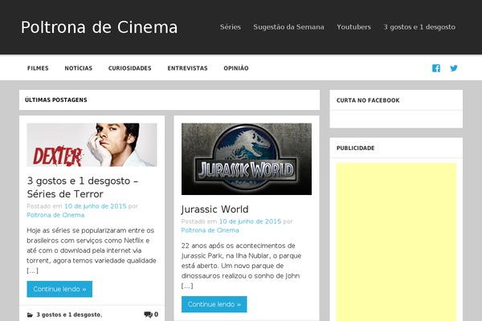Click the comments bubble icon on Dexter post
This screenshot has height=321, width=482.
(x=148, y=315)
